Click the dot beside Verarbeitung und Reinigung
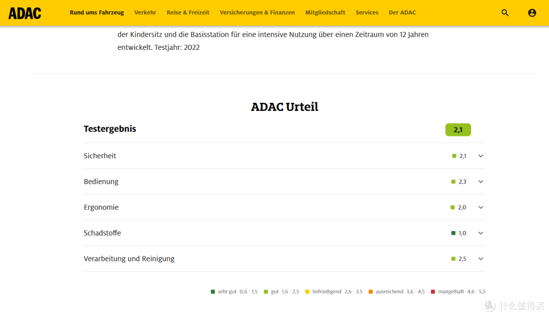 click(x=452, y=258)
